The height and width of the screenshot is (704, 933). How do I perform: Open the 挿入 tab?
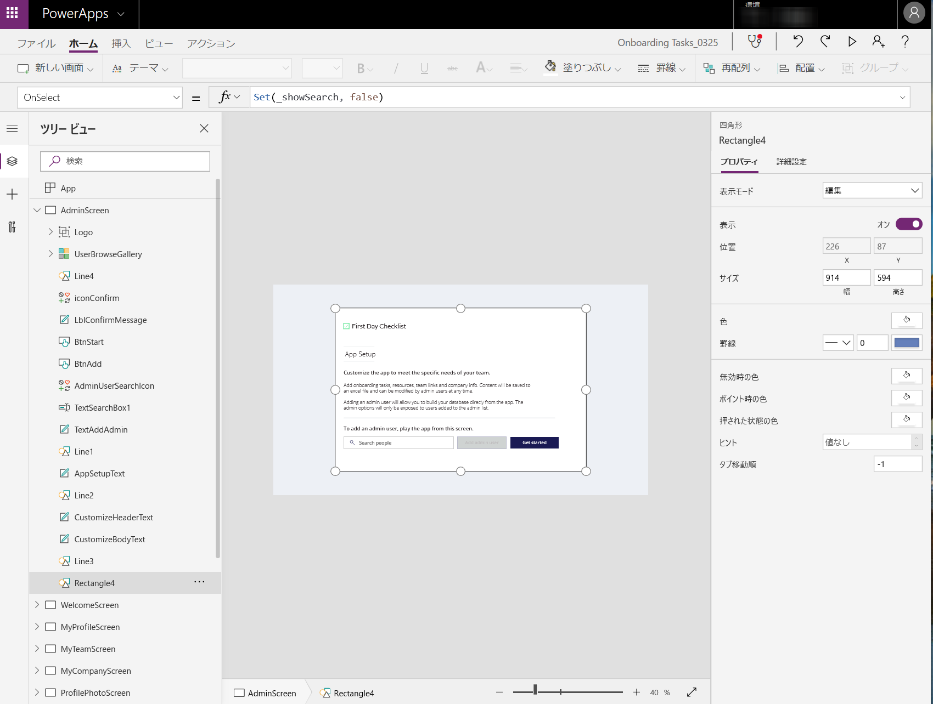pos(121,43)
